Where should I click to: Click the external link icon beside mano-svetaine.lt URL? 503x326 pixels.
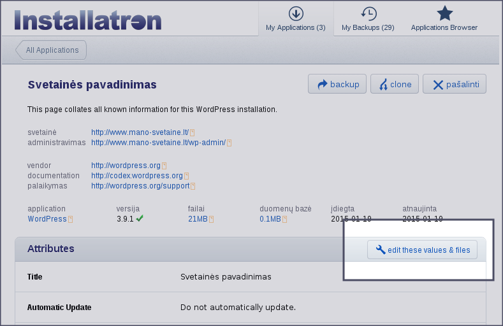point(192,132)
